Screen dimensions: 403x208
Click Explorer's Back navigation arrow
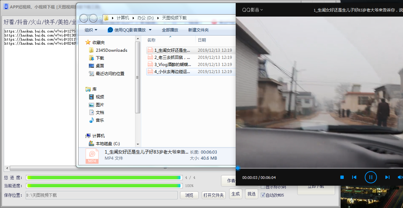click(84, 18)
